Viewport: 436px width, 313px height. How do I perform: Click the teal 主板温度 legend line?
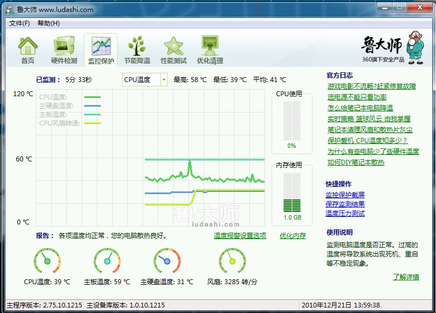[93, 114]
